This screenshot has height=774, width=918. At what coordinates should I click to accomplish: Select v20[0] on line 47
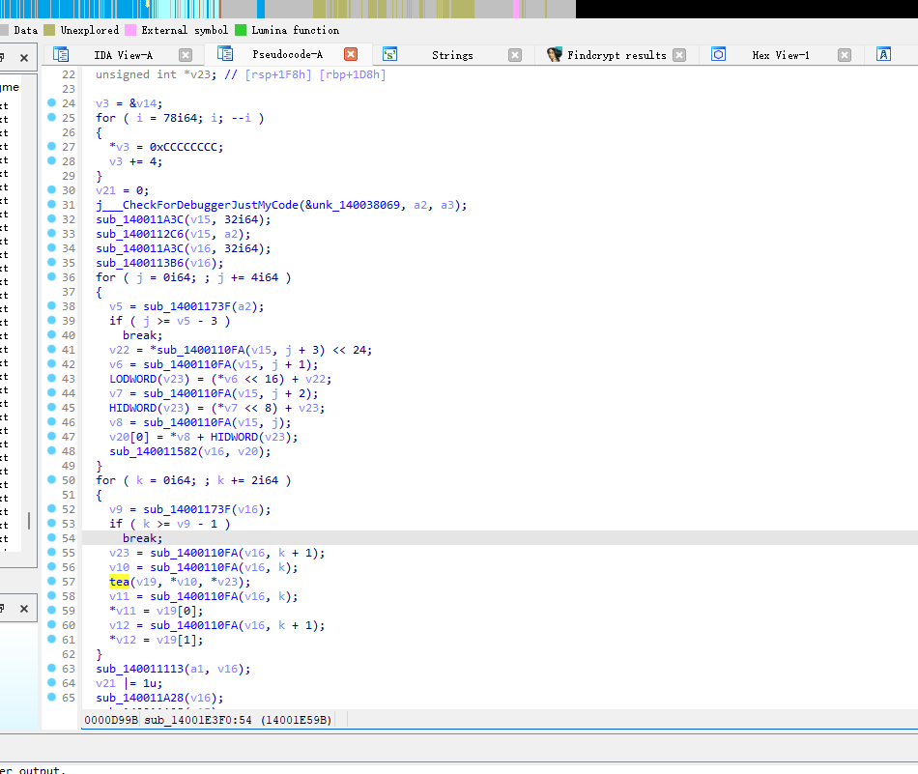129,437
